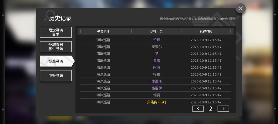Close the 历史记录 dialog with the X

[x=240, y=8]
